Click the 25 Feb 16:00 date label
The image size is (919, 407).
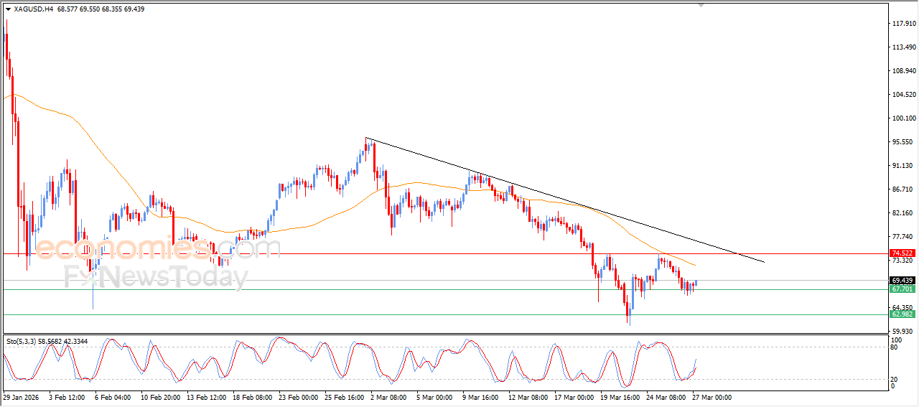(x=344, y=397)
